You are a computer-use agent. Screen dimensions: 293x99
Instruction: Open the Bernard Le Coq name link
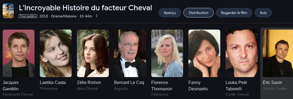129,82
